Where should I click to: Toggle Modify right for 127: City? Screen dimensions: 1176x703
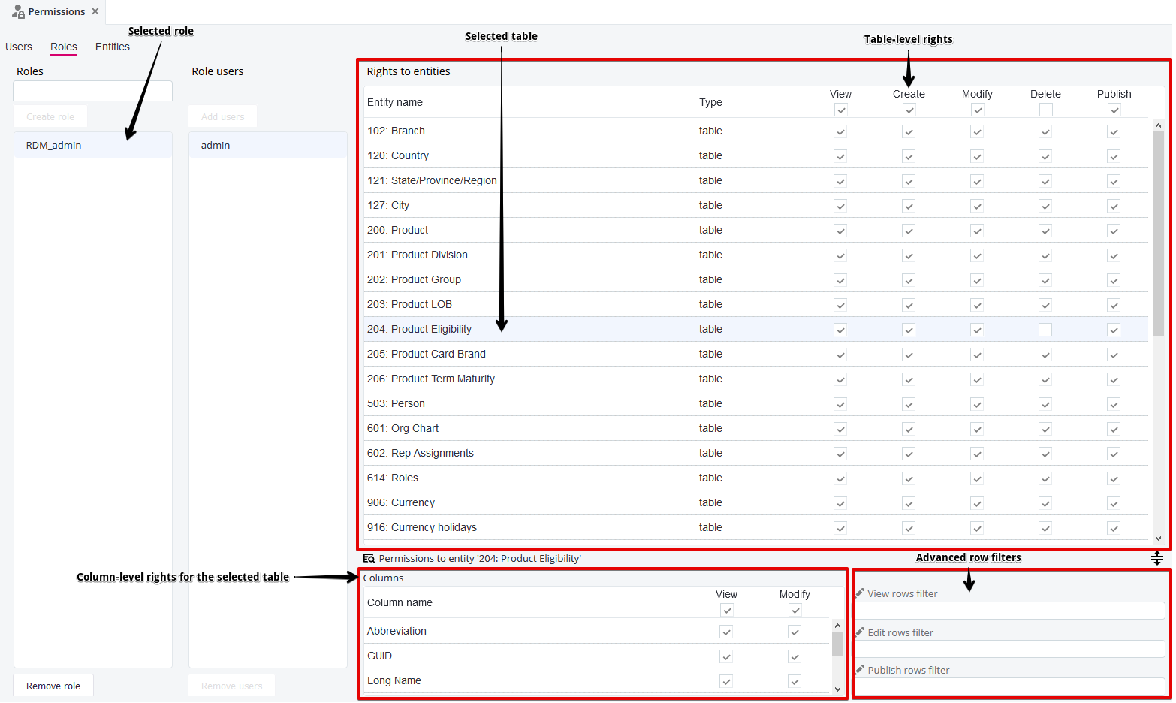click(x=977, y=206)
